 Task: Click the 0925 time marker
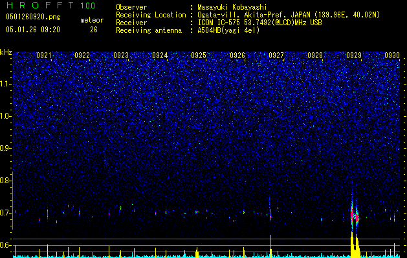tap(199, 55)
